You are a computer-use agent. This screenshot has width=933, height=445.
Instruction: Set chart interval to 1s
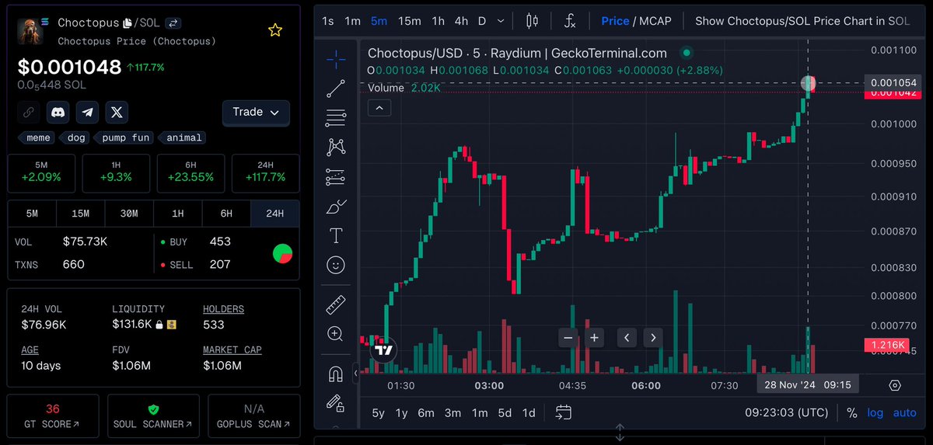[328, 21]
